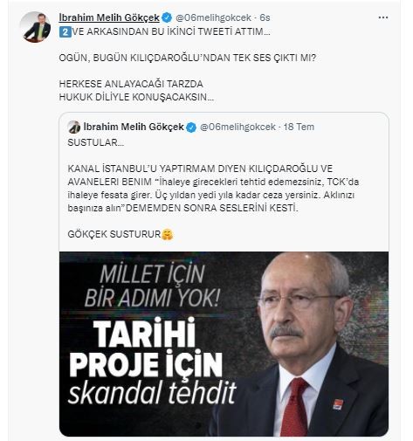413x441 pixels.
Task: Click the number 2 emoji in tweet
Action: click(x=65, y=31)
